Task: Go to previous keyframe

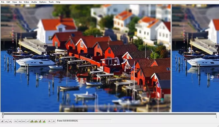Action: point(32,121)
